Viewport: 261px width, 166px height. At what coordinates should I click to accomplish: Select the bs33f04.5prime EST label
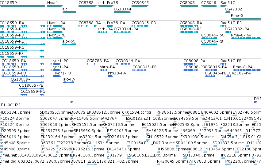[x=93, y=137]
